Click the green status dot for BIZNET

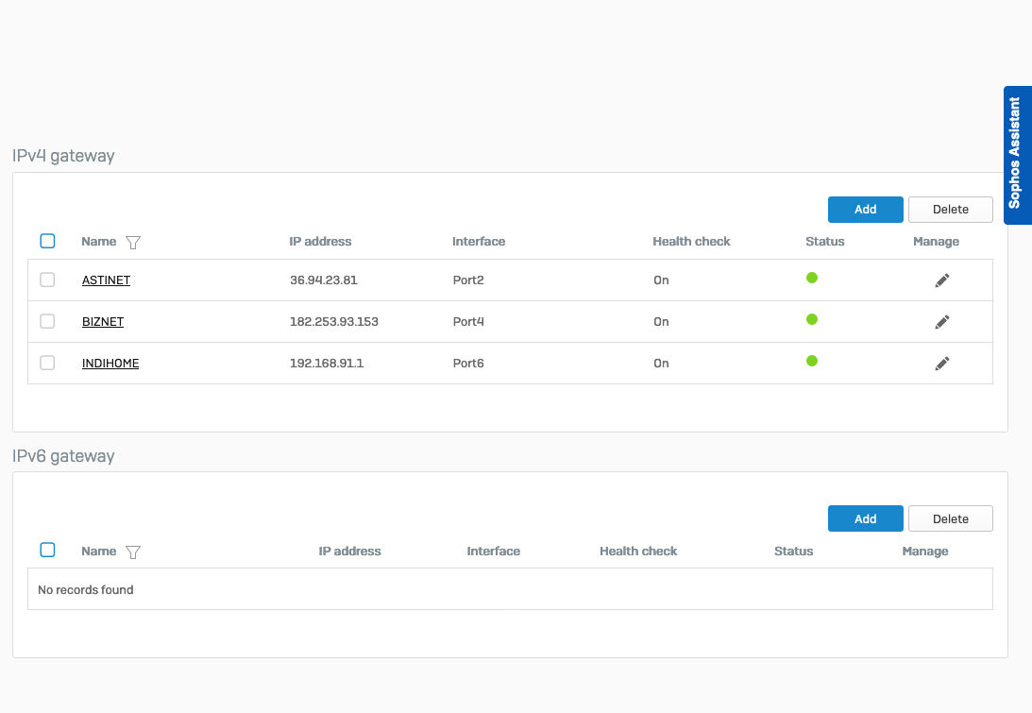pos(811,319)
